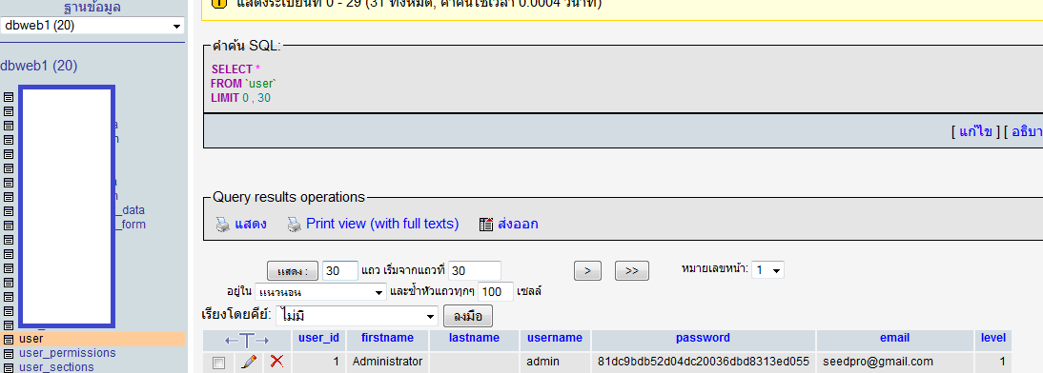Click the pencil edit icon for admin row
Viewport: 1043px width, 373px height.
click(250, 362)
